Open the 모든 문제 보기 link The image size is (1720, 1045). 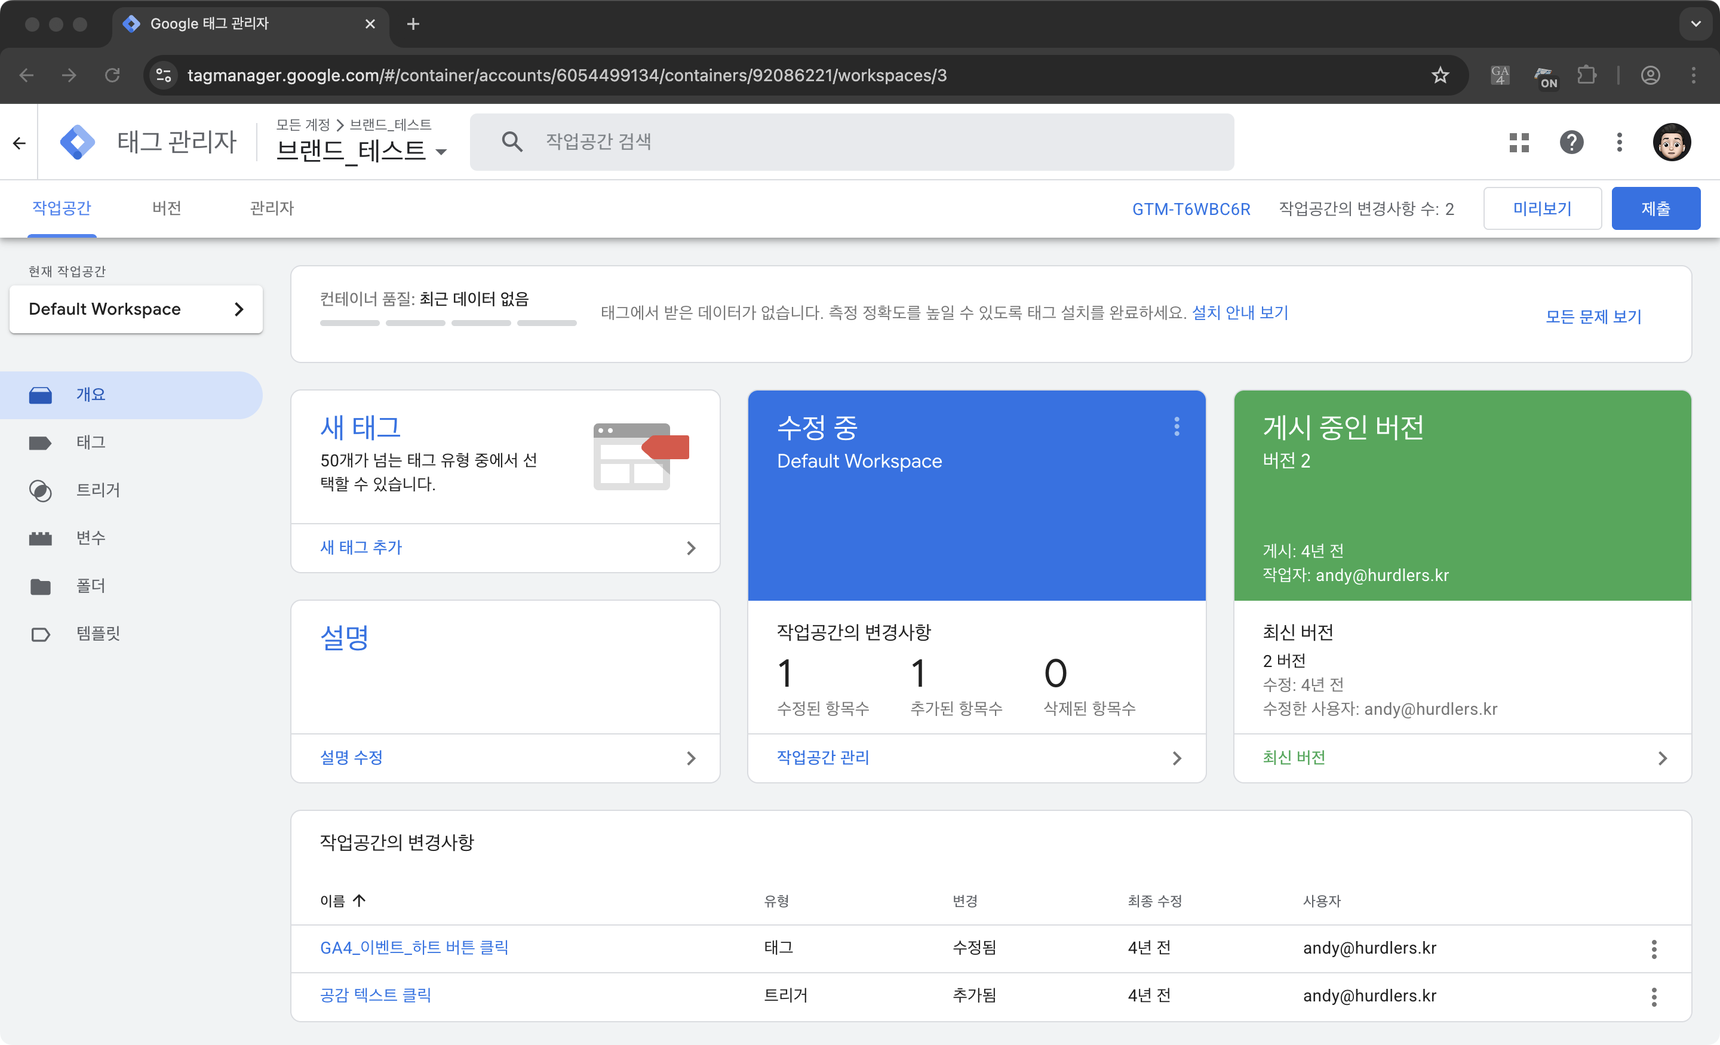point(1593,317)
